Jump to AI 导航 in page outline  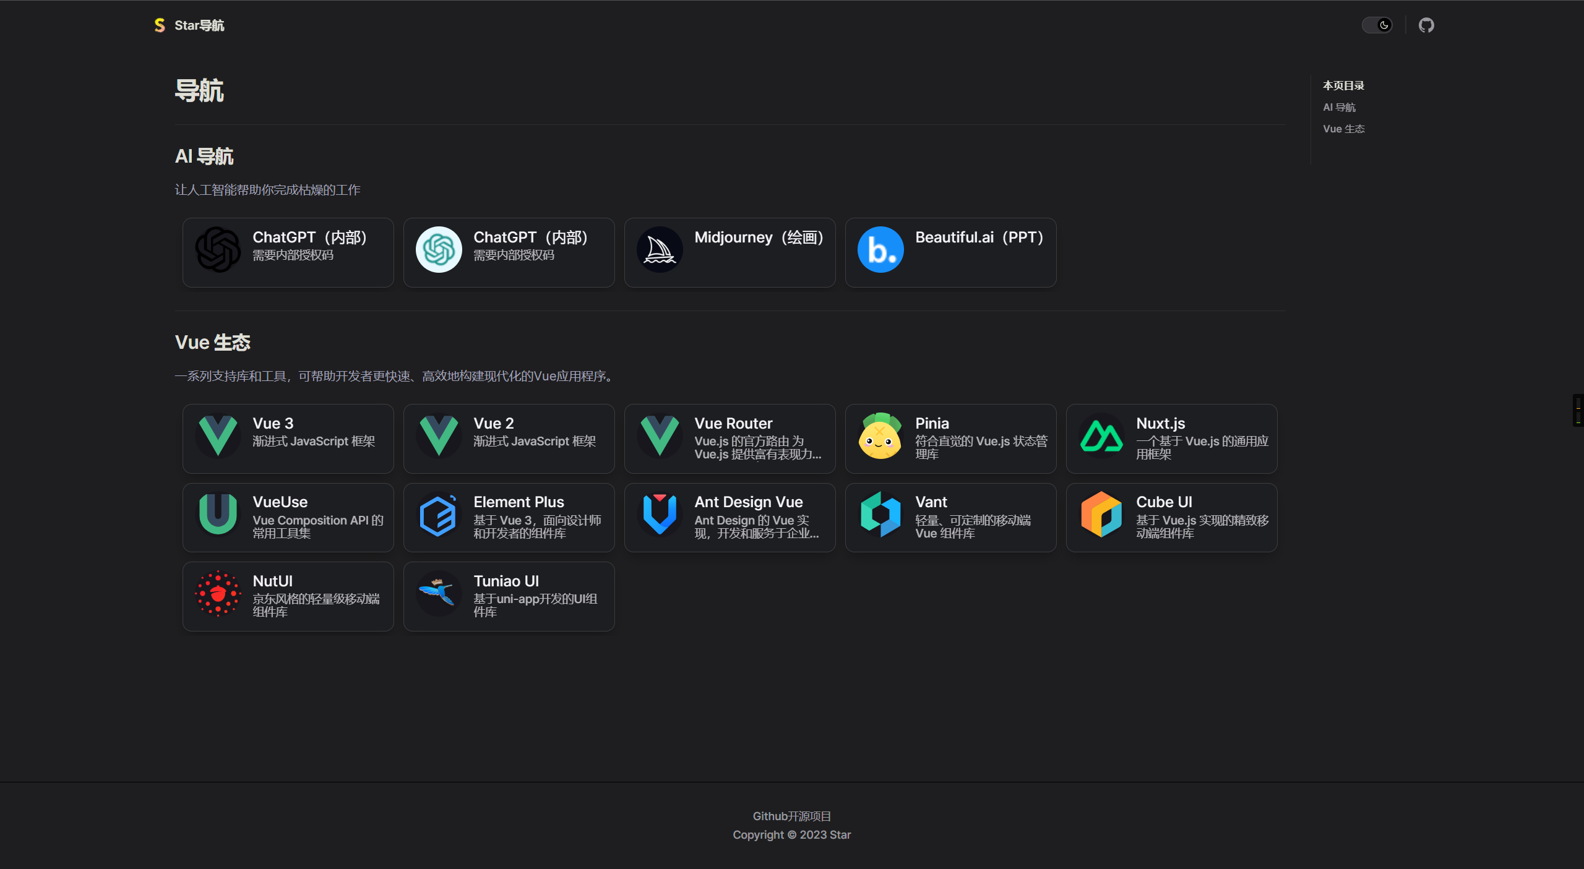[1339, 108]
